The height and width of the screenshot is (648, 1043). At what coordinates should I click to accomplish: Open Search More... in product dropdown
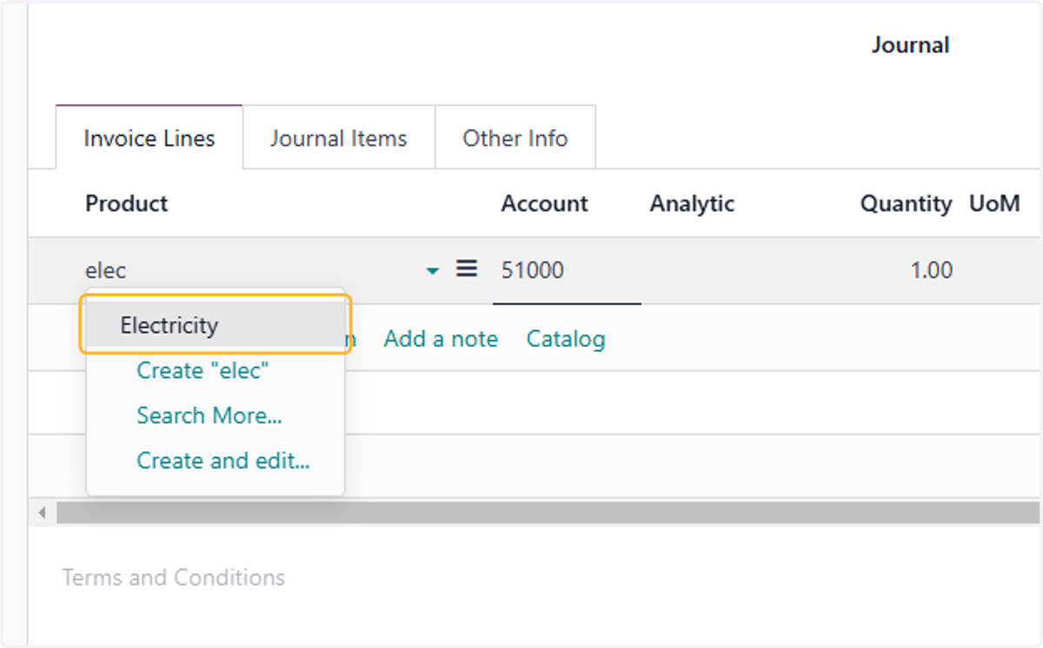coord(209,416)
